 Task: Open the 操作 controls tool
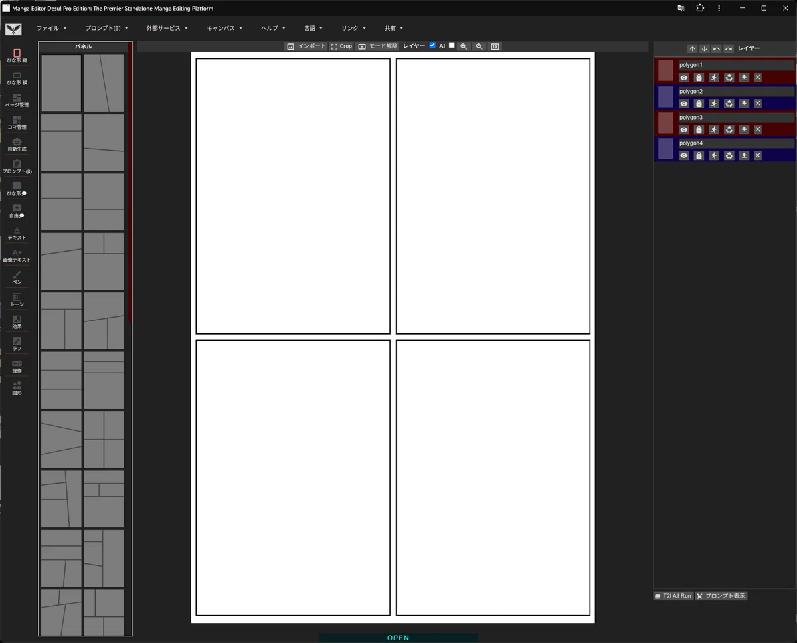click(17, 366)
